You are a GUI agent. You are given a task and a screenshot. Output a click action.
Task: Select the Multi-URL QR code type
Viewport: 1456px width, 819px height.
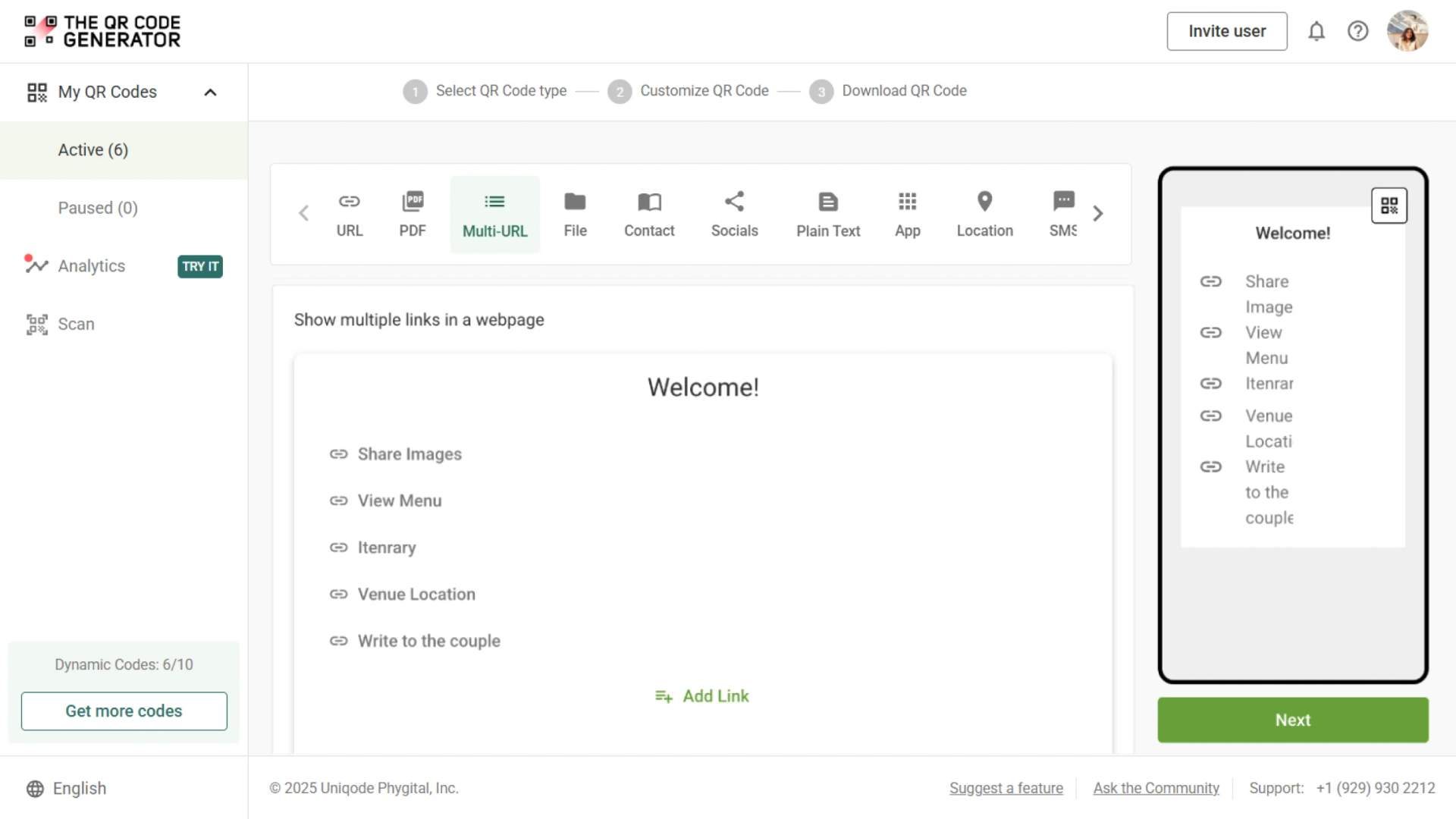pos(495,215)
